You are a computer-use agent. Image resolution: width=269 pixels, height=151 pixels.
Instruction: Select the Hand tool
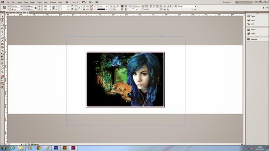(x=3, y=69)
